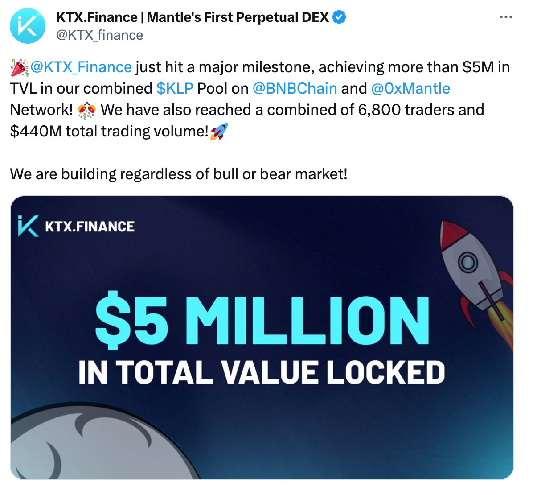Screen dimensions: 533x495
Task: Click the rocket emoji after trading volume text
Action: tap(219, 132)
